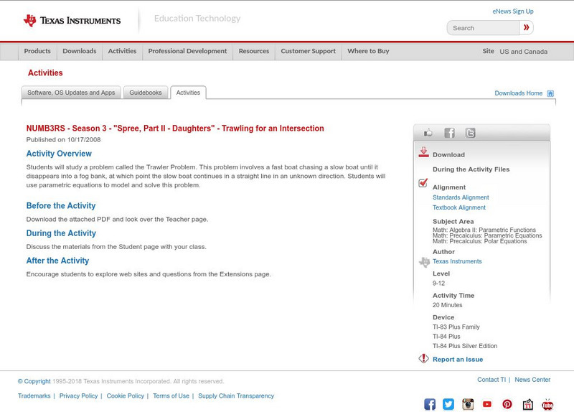Share activity via the Facebook icon in sidebar
The width and height of the screenshot is (574, 412).
[450, 133]
